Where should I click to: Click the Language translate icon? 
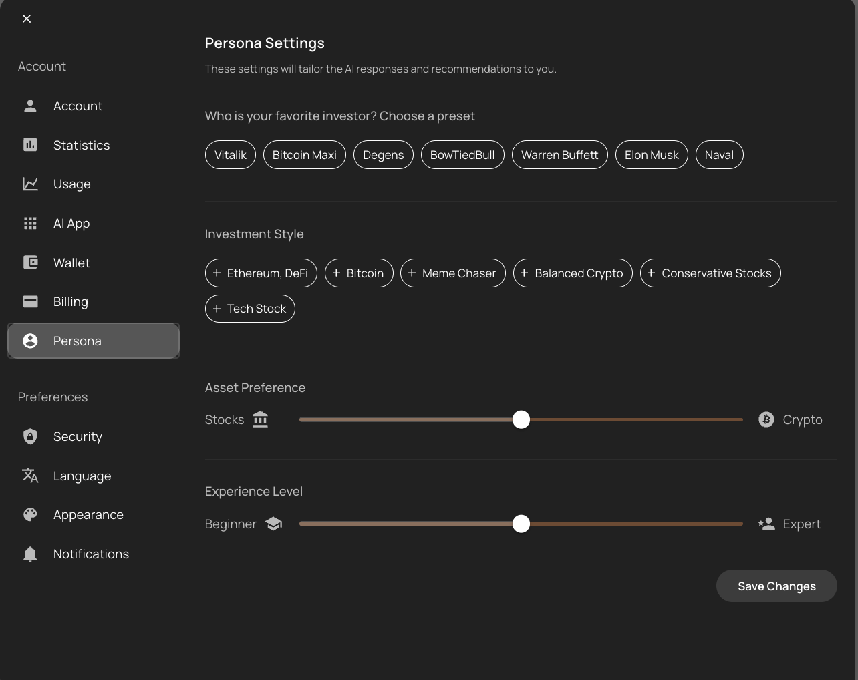(30, 476)
